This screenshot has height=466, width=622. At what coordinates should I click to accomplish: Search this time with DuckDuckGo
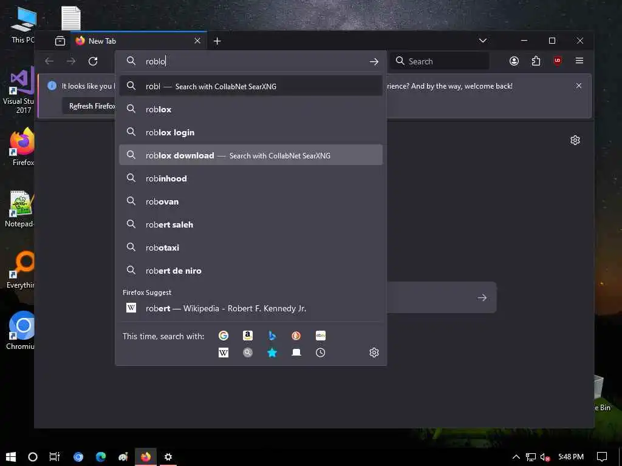pos(296,336)
